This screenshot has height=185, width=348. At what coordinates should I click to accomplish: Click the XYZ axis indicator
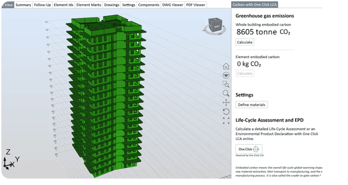pyautogui.click(x=11, y=160)
